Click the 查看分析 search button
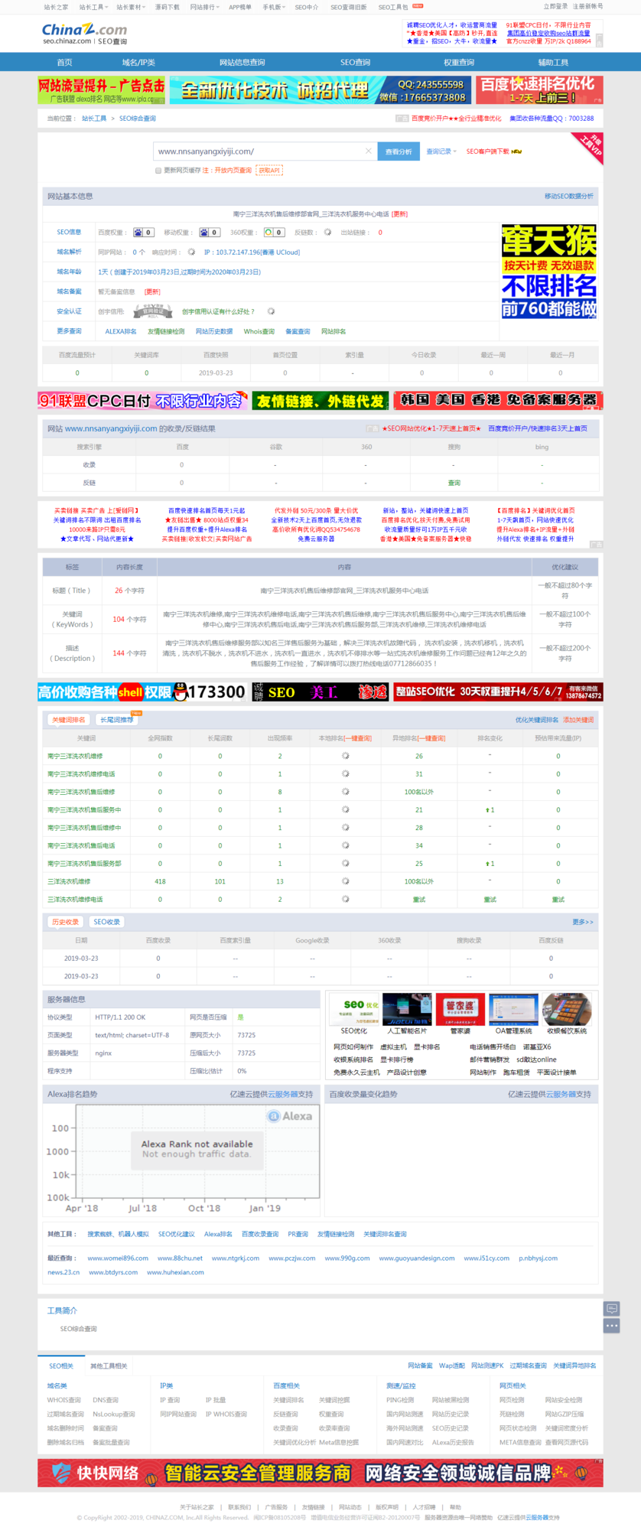 pyautogui.click(x=399, y=151)
